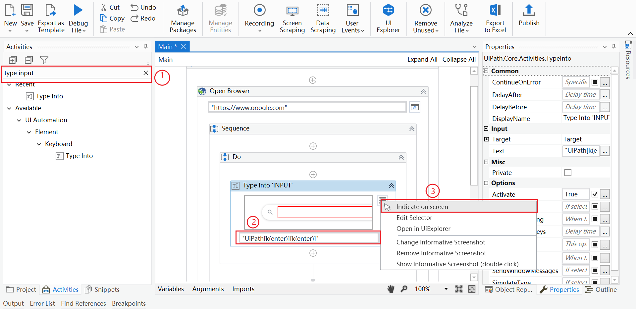Toggle the Private checkbox
This screenshot has height=309, width=636.
568,172
